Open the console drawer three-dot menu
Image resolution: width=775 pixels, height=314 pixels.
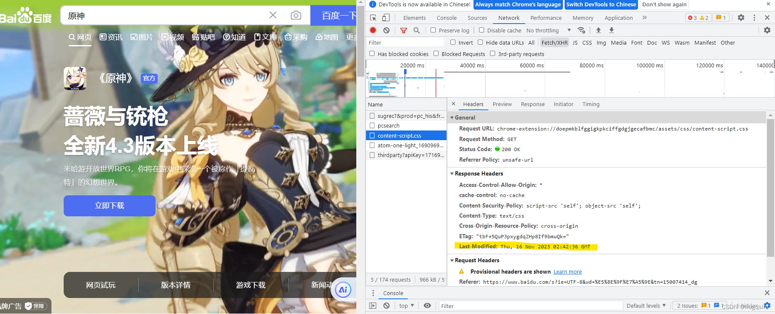[373, 293]
